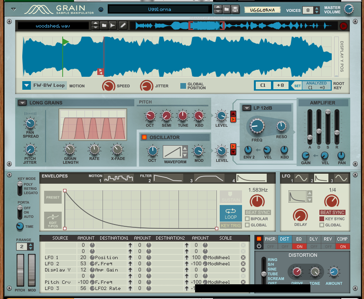
Task: Open the LP 12dB filter type dropdown
Action: (x=247, y=108)
